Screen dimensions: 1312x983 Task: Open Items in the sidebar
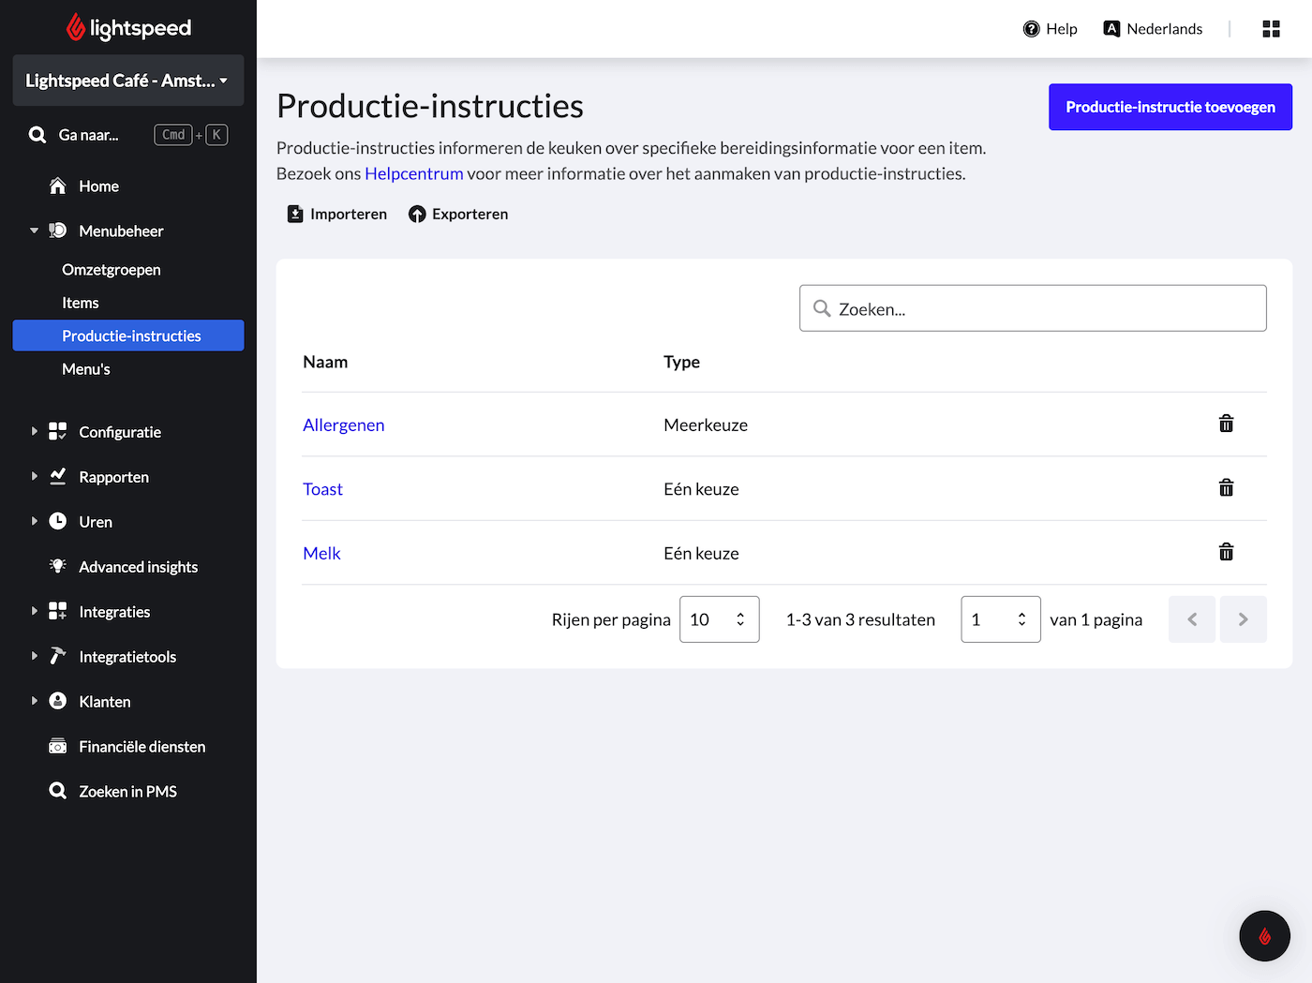point(81,303)
